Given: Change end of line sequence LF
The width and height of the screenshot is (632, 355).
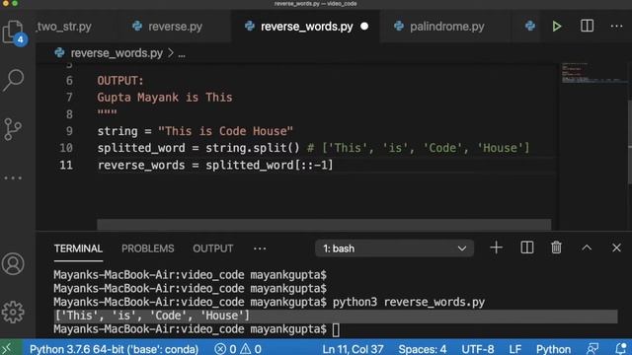Looking at the screenshot, I should coord(514,348).
